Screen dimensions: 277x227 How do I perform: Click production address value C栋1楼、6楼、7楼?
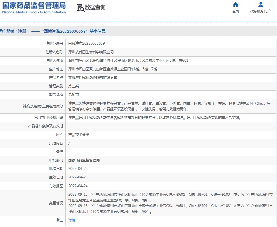(113, 69)
